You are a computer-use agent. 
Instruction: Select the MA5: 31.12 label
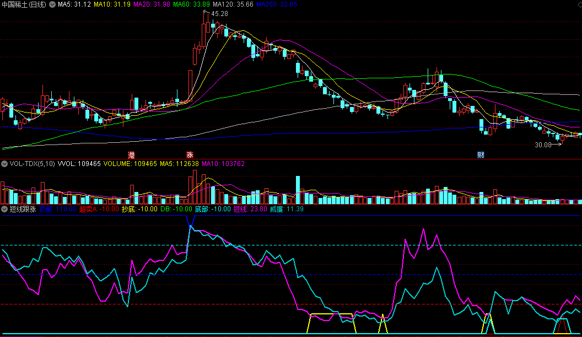(74, 4)
